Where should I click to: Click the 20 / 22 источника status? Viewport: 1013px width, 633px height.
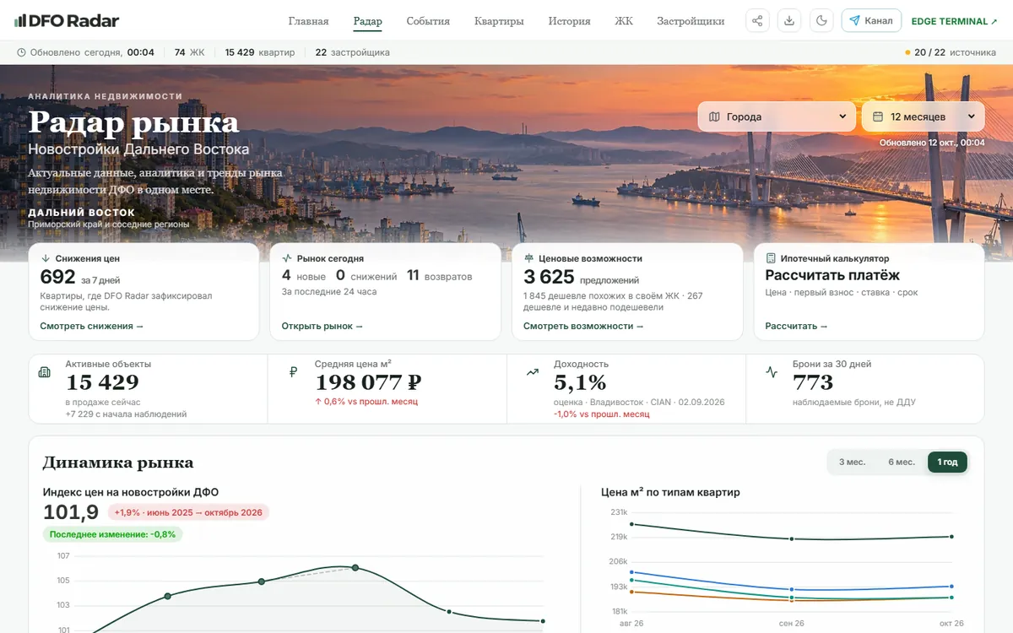tap(951, 52)
